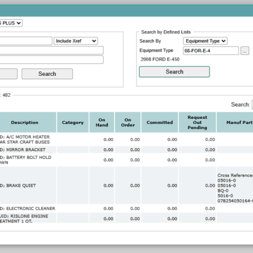Focus the Equipment Type field showing 08-FOR-E-4

pos(211,51)
